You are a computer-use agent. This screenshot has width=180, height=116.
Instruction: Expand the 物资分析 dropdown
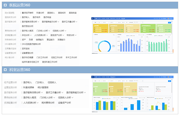(x=71, y=35)
